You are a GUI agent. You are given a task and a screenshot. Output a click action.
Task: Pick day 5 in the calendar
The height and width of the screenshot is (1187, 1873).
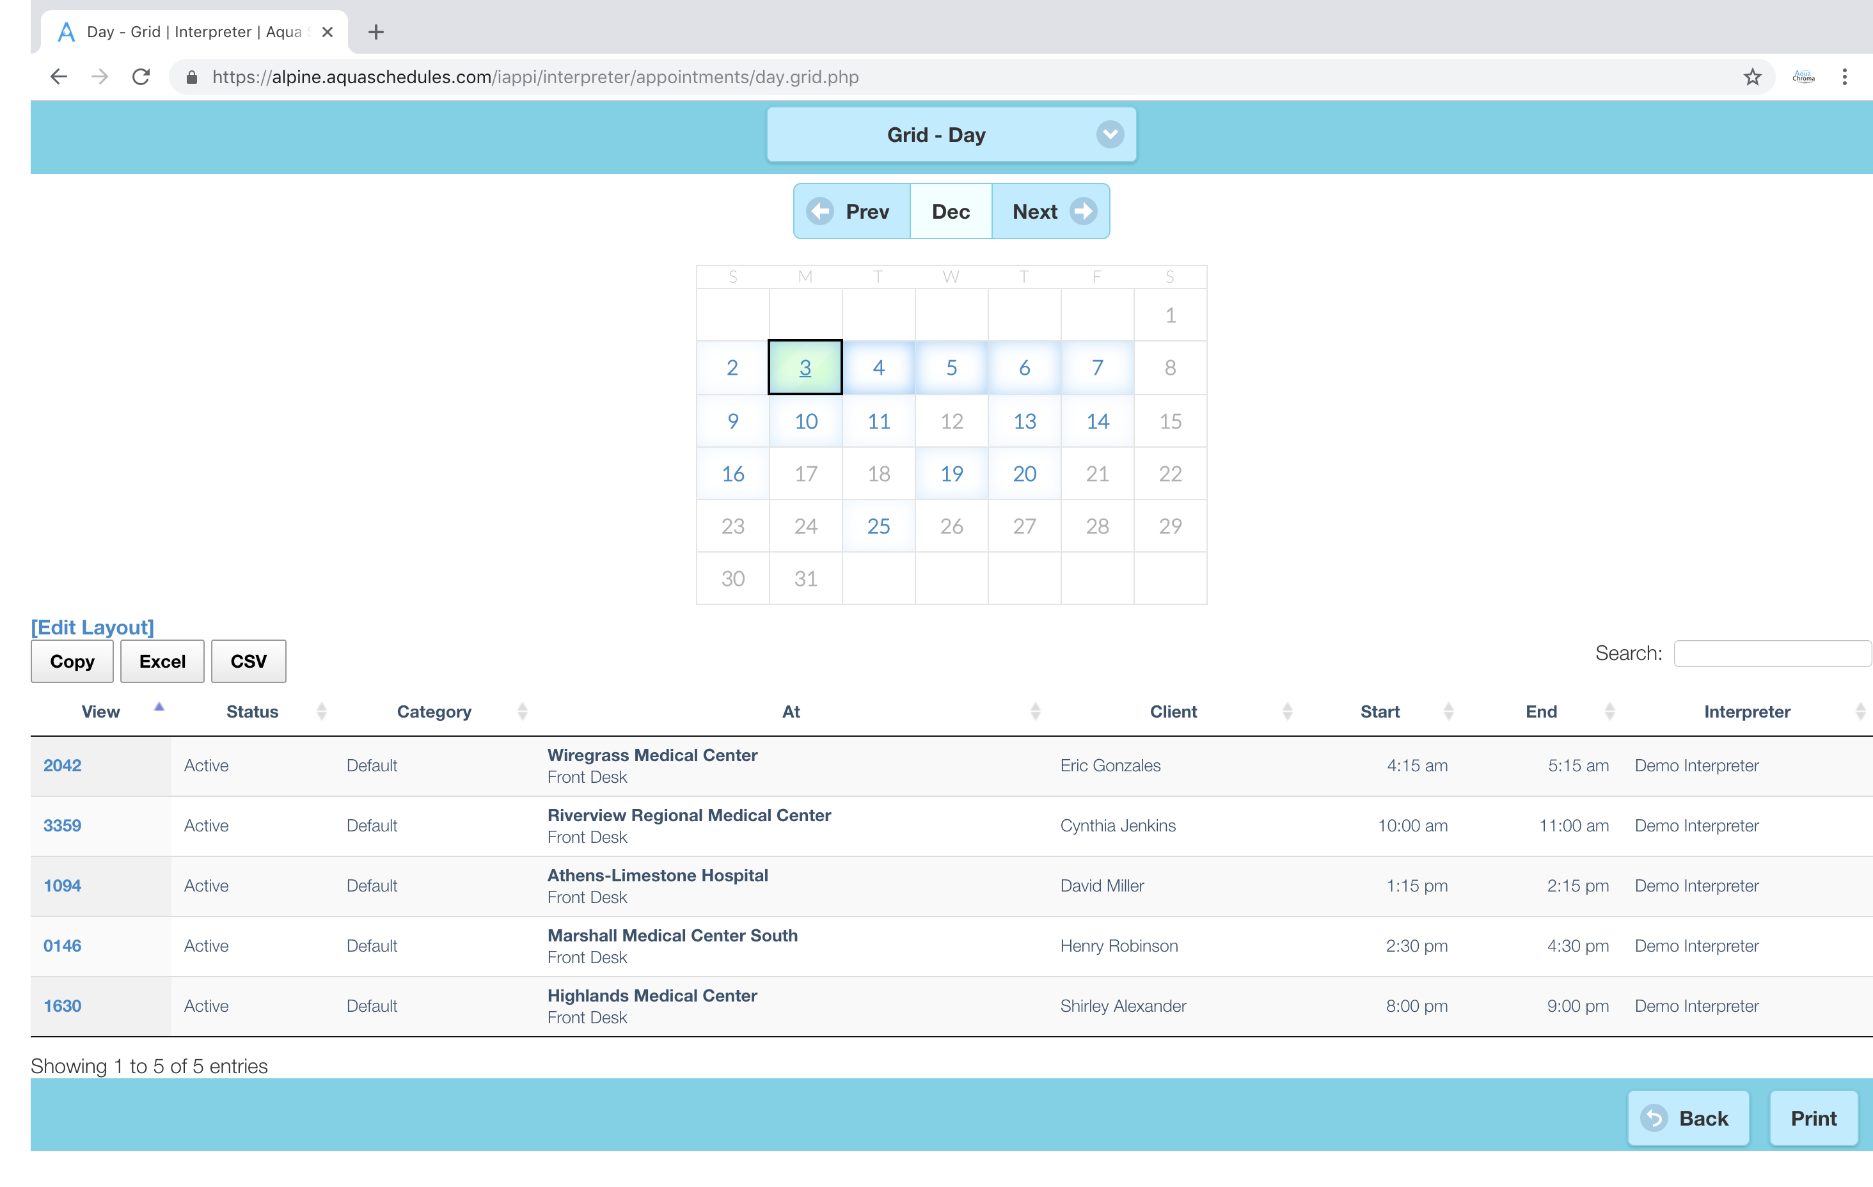point(951,368)
